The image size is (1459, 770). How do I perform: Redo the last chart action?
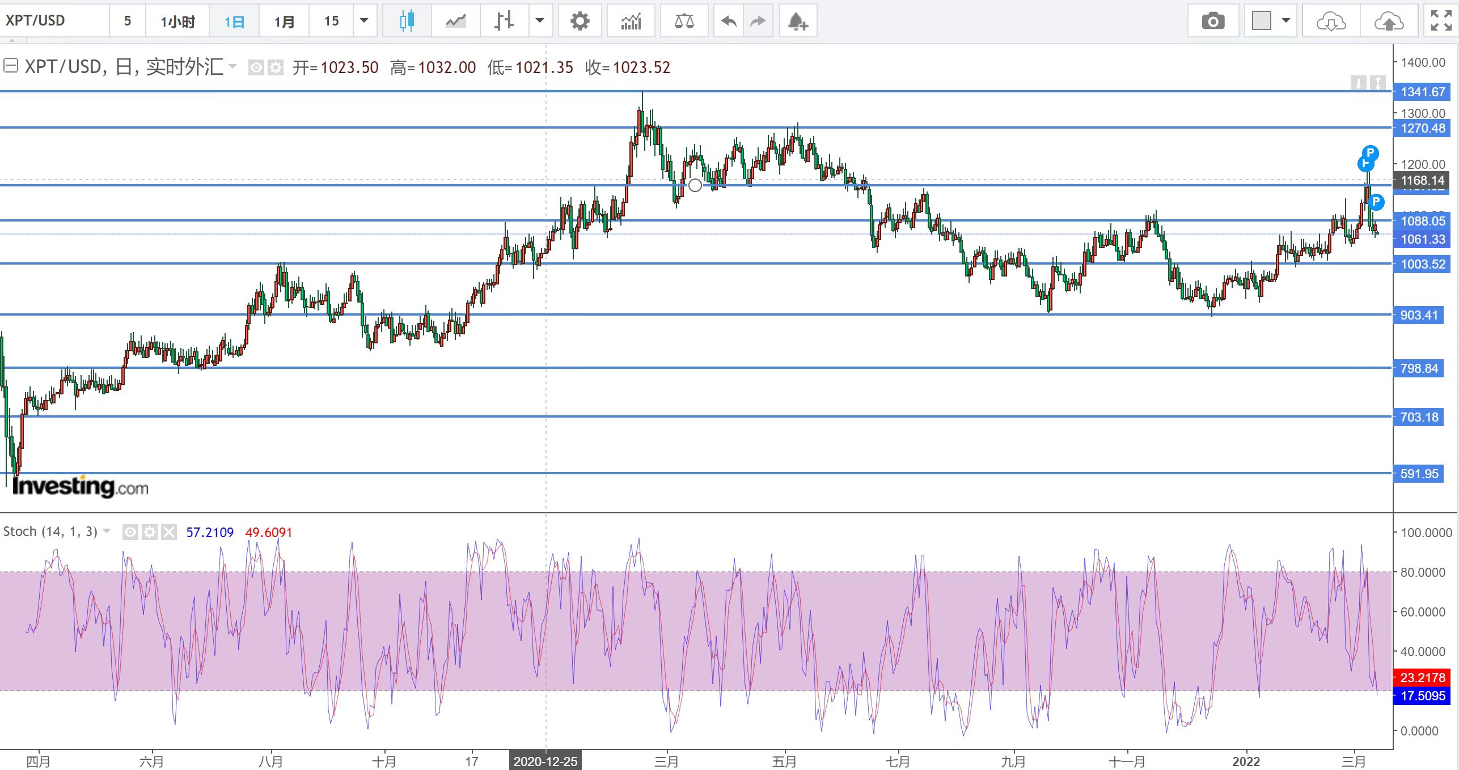click(758, 22)
